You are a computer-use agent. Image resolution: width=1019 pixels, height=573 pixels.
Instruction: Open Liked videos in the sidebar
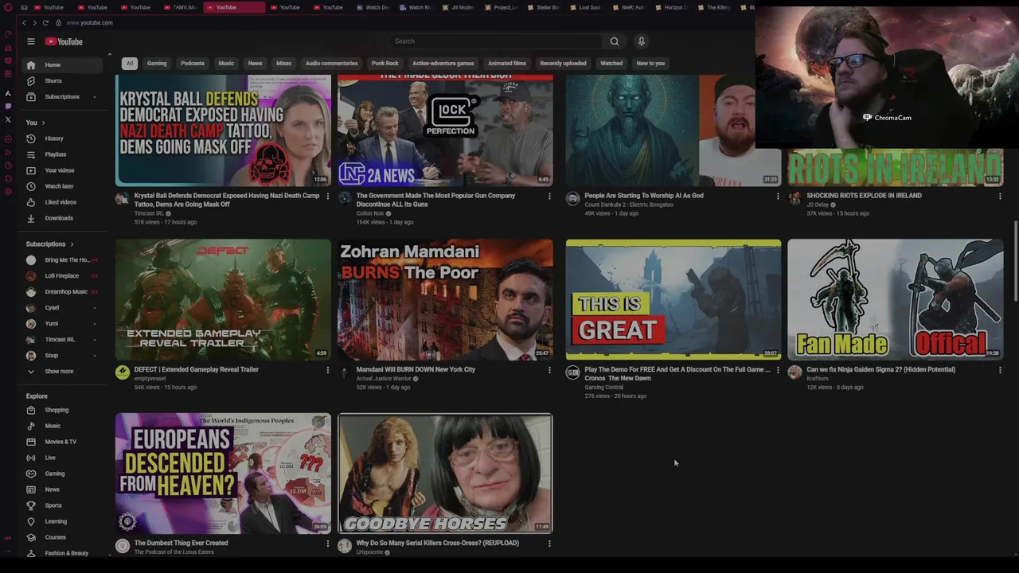(x=62, y=202)
